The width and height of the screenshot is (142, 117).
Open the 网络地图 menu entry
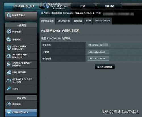coord(21,32)
